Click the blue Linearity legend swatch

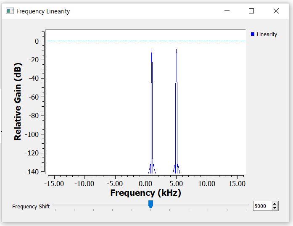(253, 34)
